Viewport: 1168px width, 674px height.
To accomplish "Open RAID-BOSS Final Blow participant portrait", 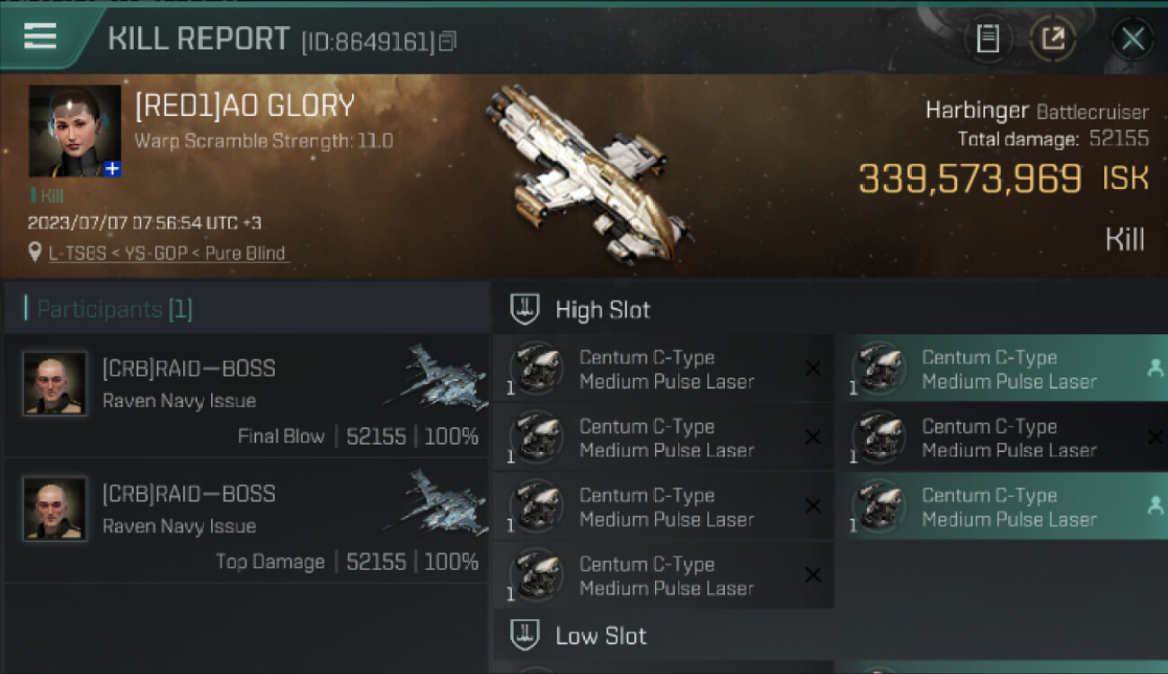I will pos(55,384).
